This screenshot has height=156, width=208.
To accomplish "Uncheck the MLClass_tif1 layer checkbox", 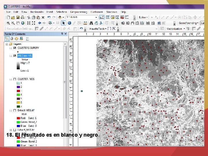I will (x=15, y=56).
